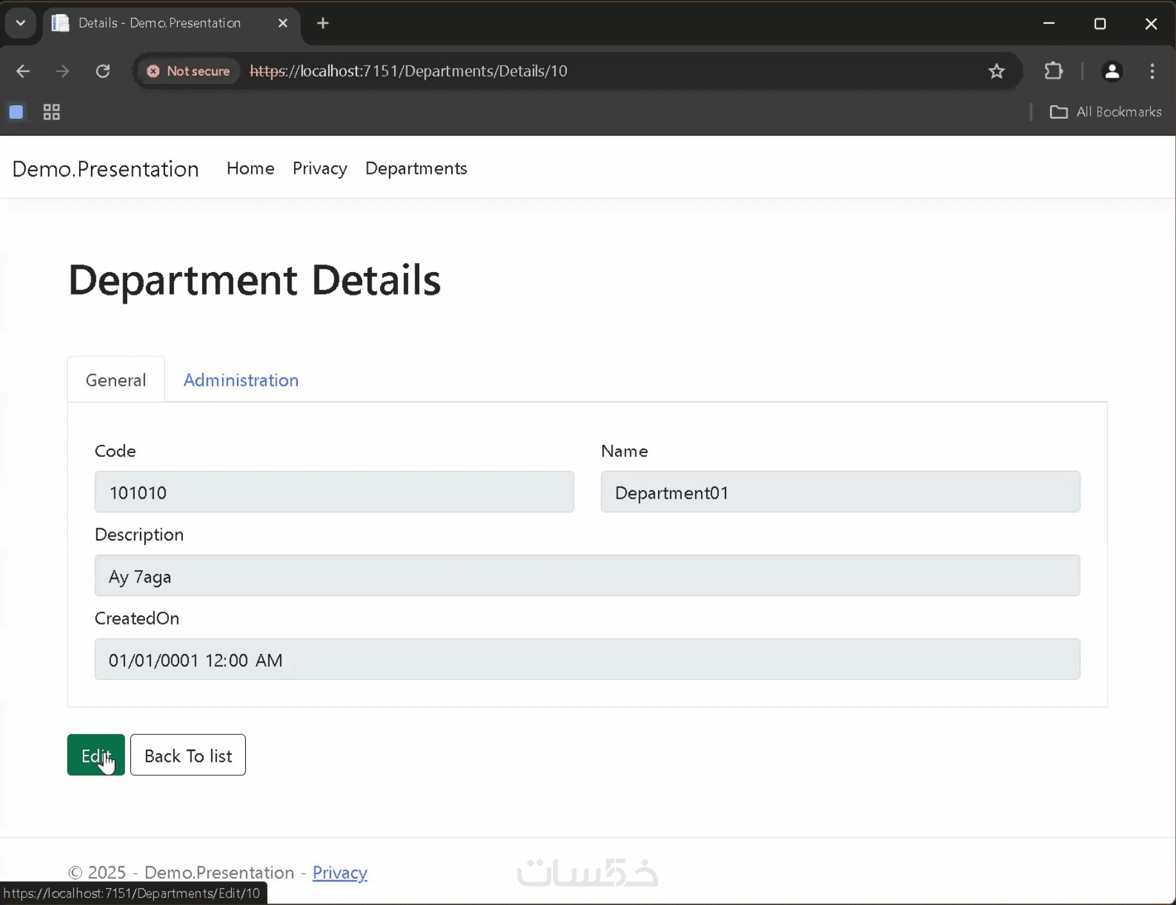
Task: Switch to the Administration tab
Action: pos(241,380)
